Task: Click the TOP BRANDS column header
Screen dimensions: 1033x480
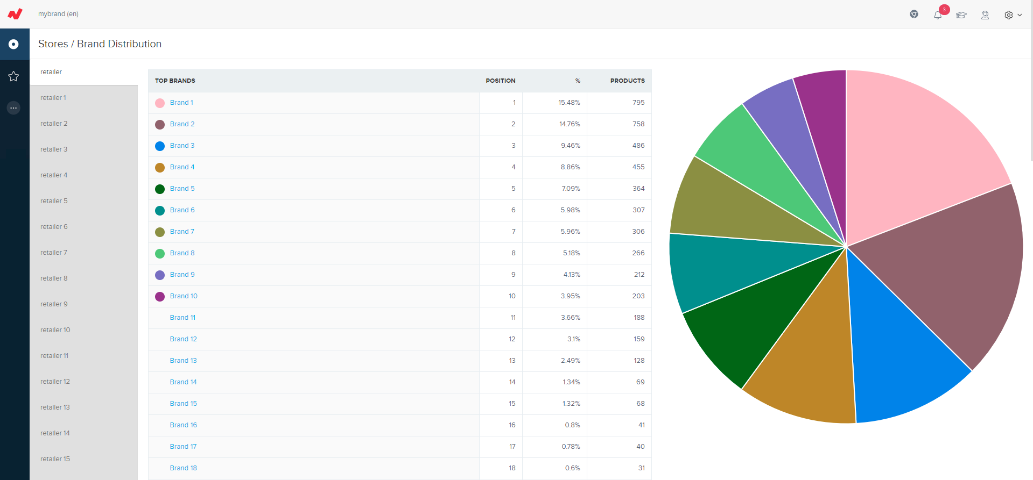Action: click(x=175, y=81)
